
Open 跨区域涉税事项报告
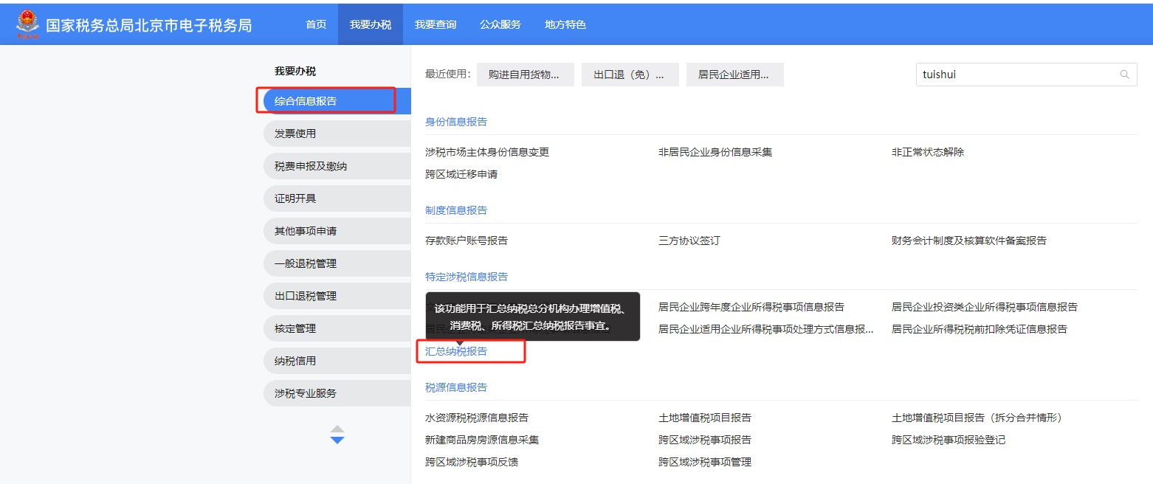click(705, 440)
